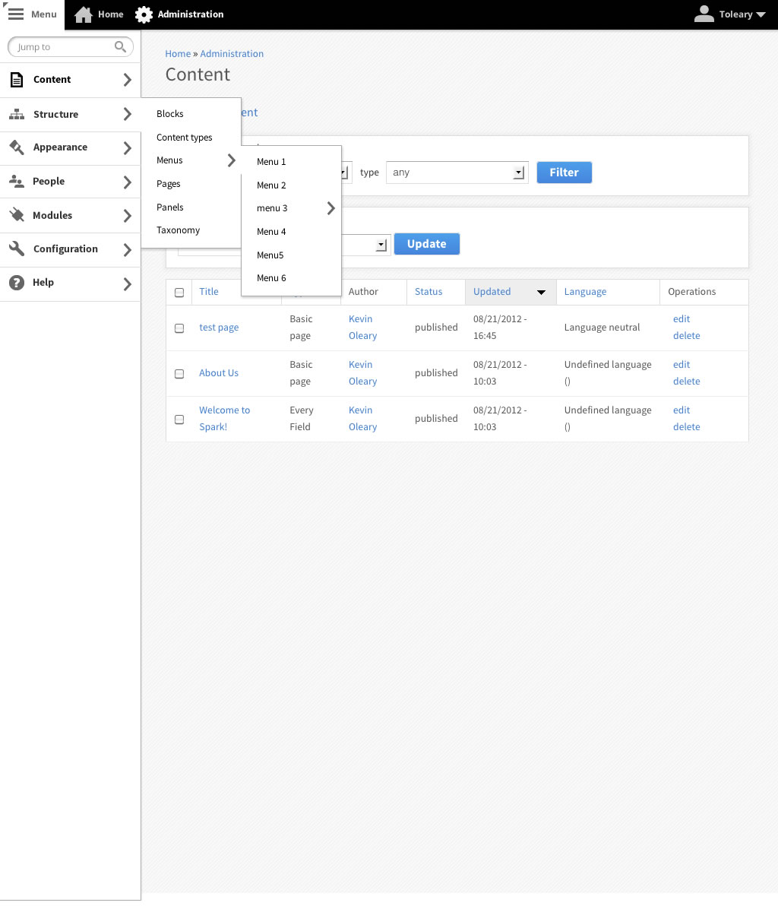Viewport: 778px width, 912px height.
Task: Select all rows with the header checkbox
Action: (179, 292)
